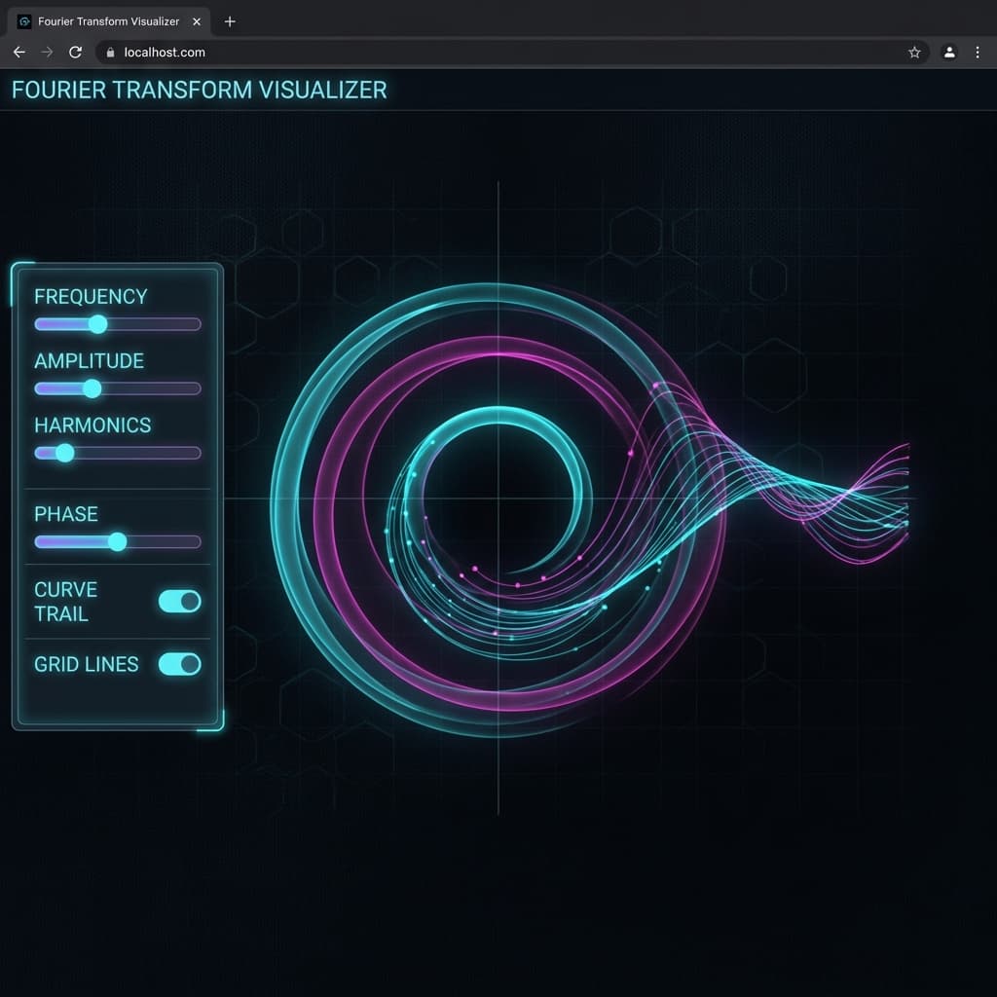Click the browser forward arrow
This screenshot has width=997, height=997.
coord(47,53)
